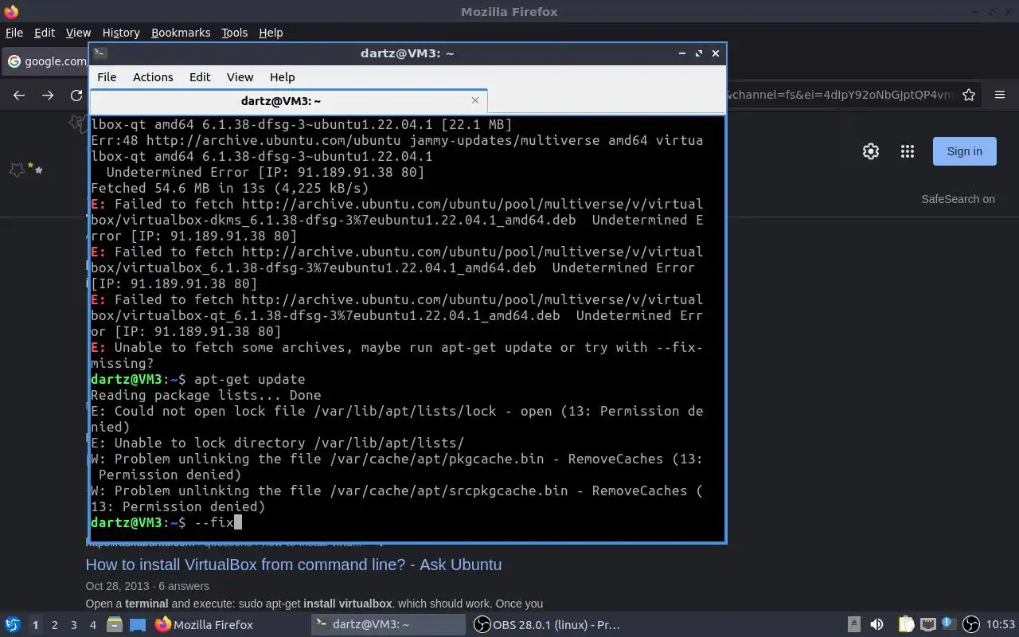This screenshot has height=637, width=1019.
Task: Open the terminal Edit menu
Action: pos(200,77)
